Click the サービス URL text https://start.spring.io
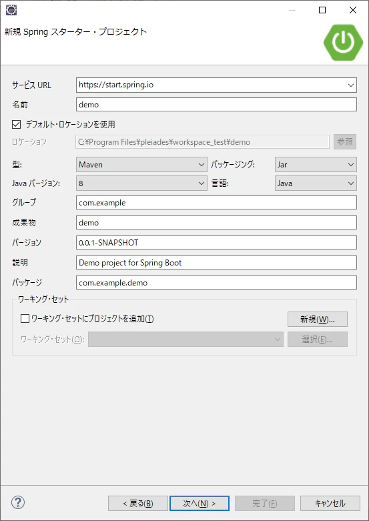Viewport: 369px width, 521px height. (x=116, y=85)
